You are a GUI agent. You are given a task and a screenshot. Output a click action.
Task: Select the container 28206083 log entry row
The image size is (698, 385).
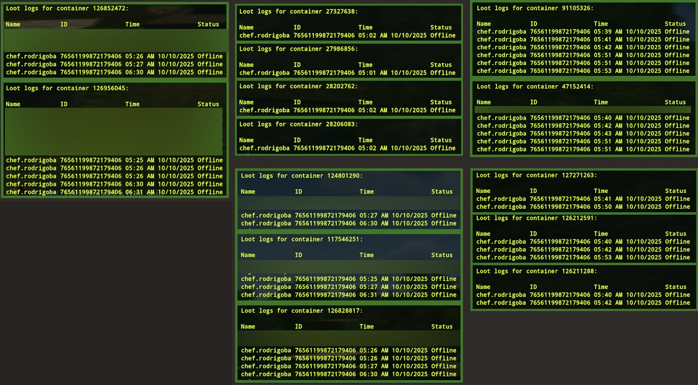347,148
